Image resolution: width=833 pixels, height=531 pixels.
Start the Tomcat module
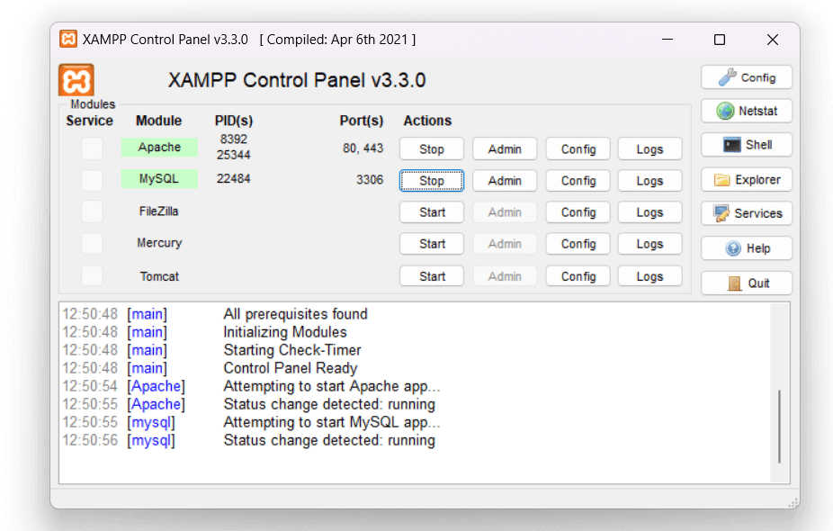coord(432,276)
